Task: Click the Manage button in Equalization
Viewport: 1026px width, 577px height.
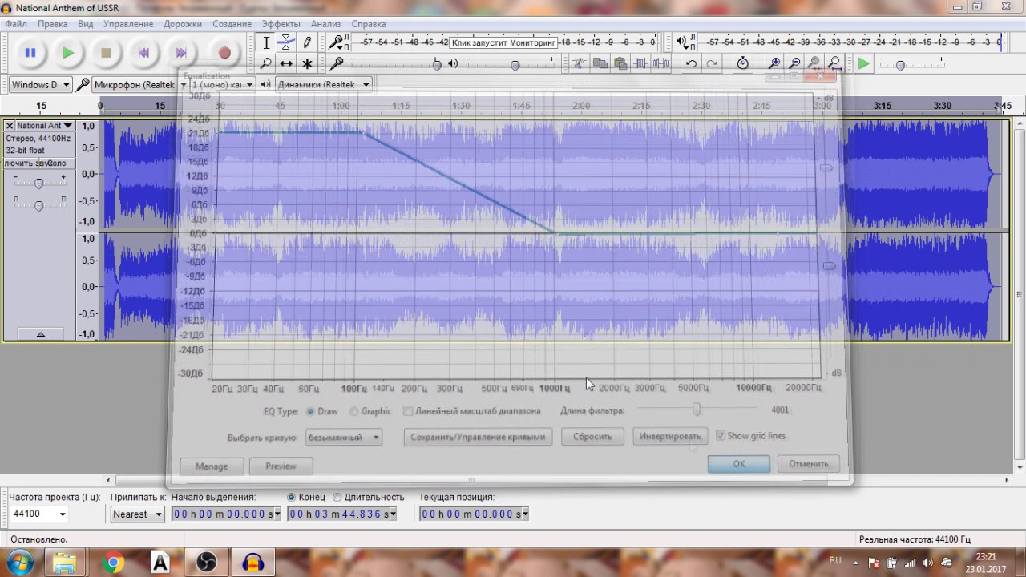Action: (212, 466)
